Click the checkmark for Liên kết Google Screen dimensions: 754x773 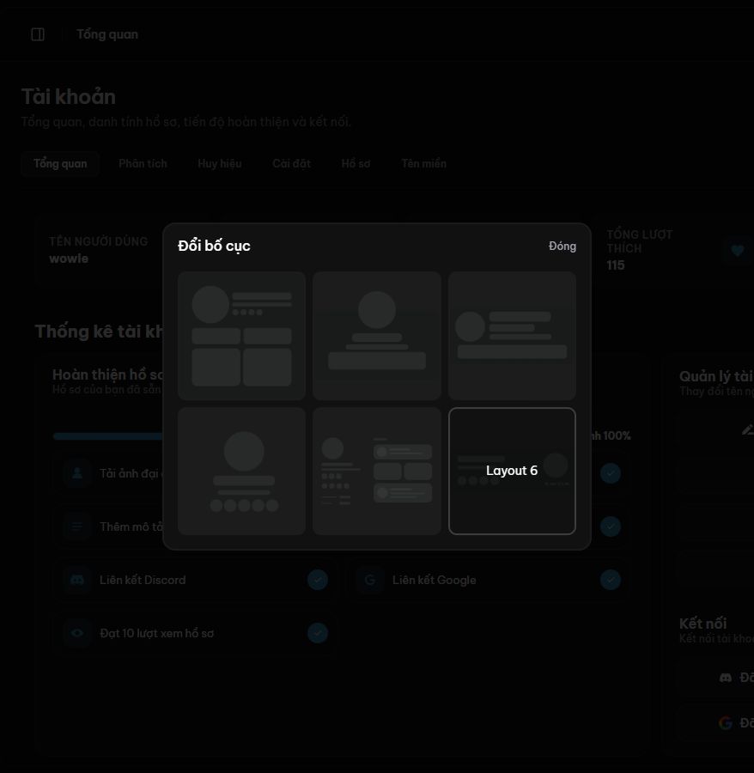[x=611, y=580]
